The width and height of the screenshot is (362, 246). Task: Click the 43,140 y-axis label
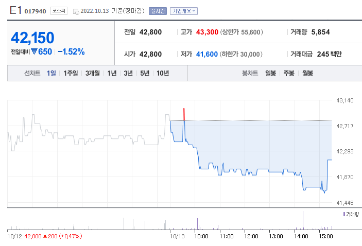point(345,100)
